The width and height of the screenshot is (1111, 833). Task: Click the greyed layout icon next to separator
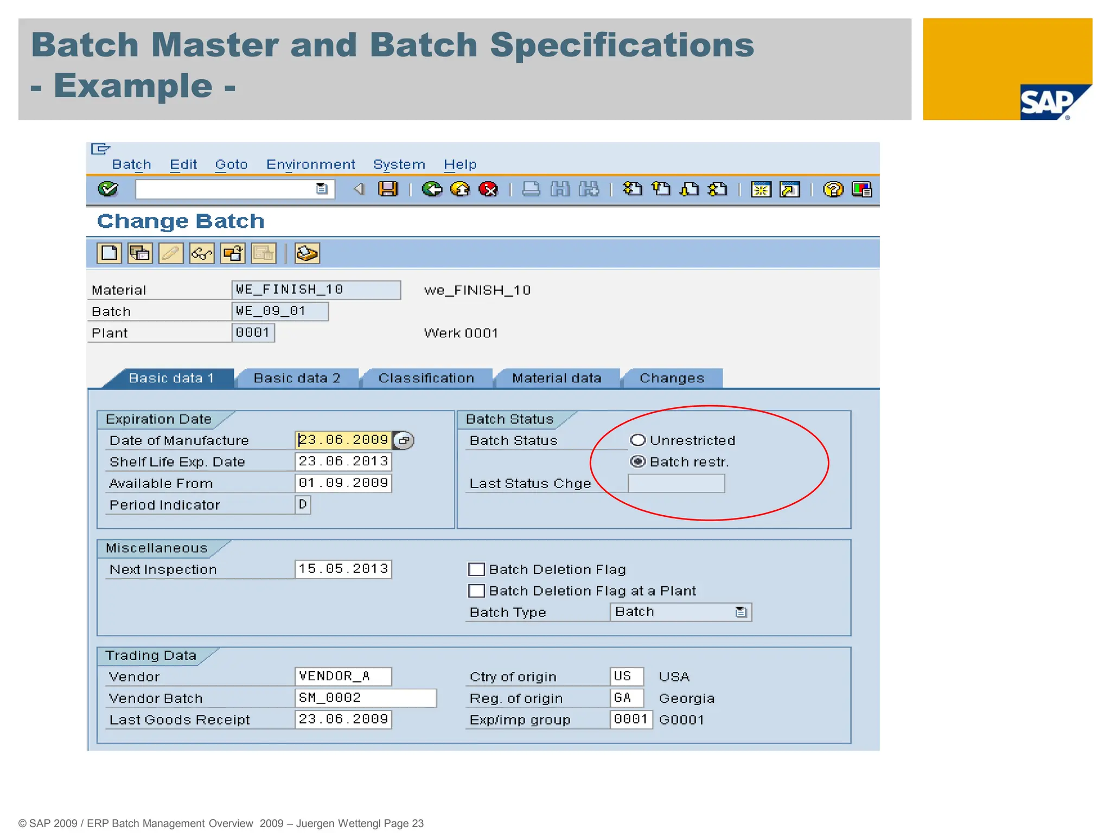(264, 253)
